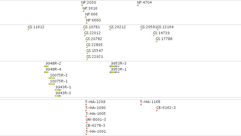Select the 5-HA-1168 red marker
Image resolution: width=241 pixels, height=136 pixels.
141,105
